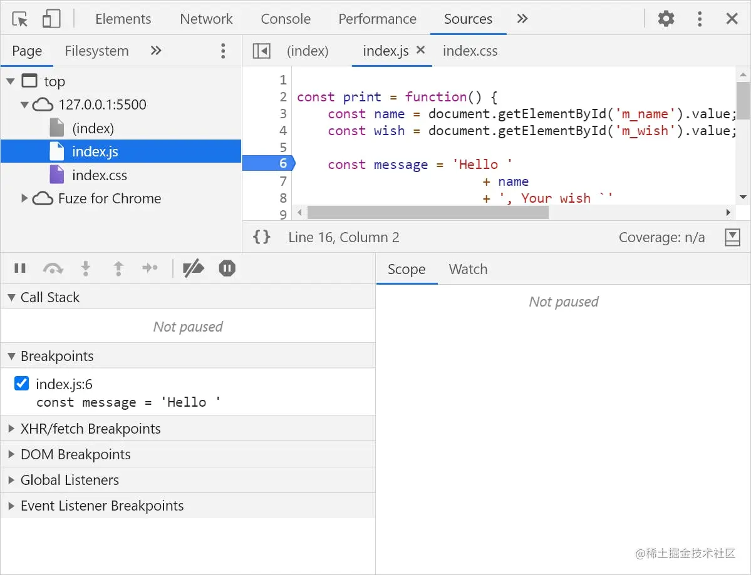Click the Step icon in debugger toolbar
751x575 pixels.
(x=150, y=268)
